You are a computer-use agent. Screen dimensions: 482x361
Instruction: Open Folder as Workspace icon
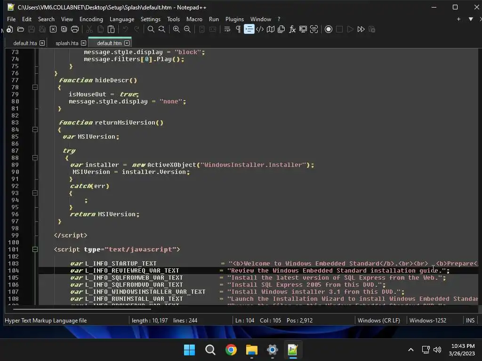303,29
